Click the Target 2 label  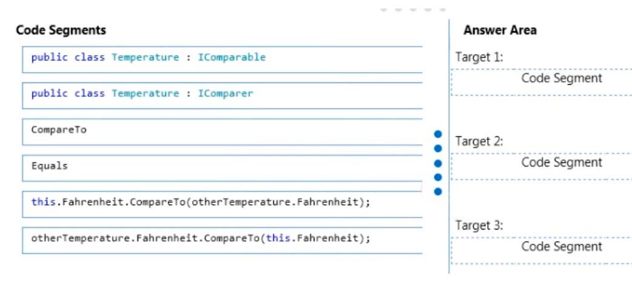tap(479, 141)
